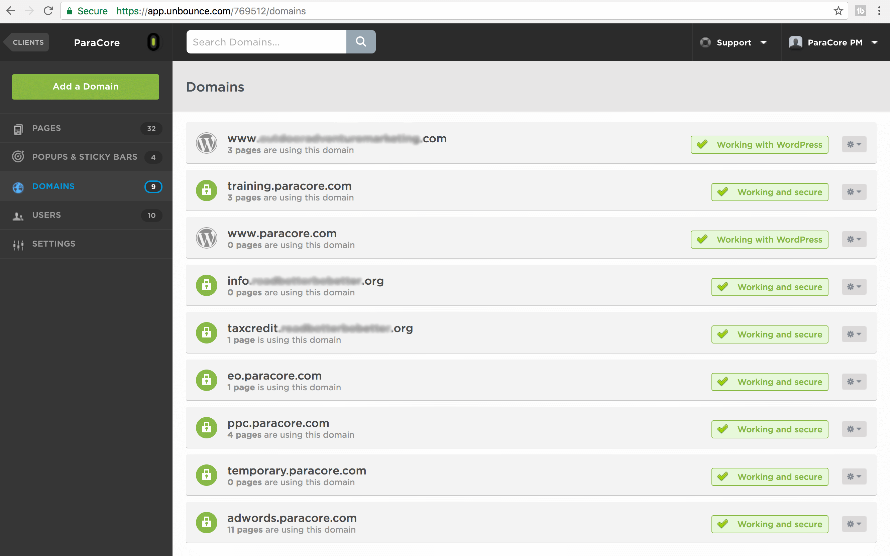The width and height of the screenshot is (890, 556).
Task: Click the Support lifebuoy icon
Action: tap(705, 42)
